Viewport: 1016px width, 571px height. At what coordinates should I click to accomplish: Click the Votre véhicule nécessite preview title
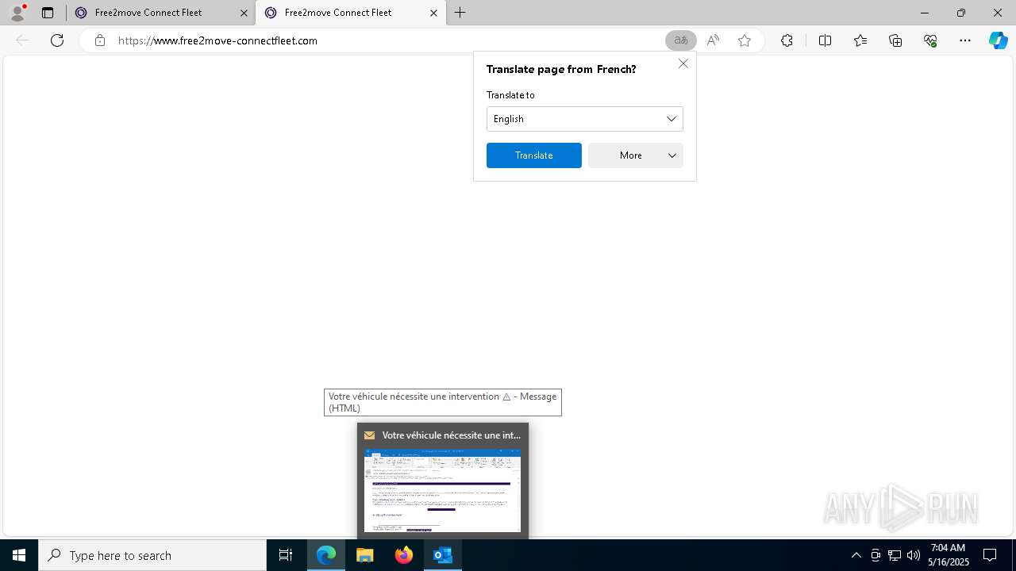(x=452, y=435)
